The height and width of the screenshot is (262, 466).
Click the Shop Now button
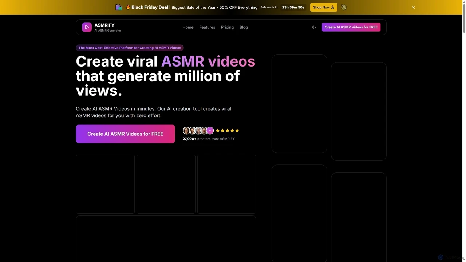(x=324, y=7)
